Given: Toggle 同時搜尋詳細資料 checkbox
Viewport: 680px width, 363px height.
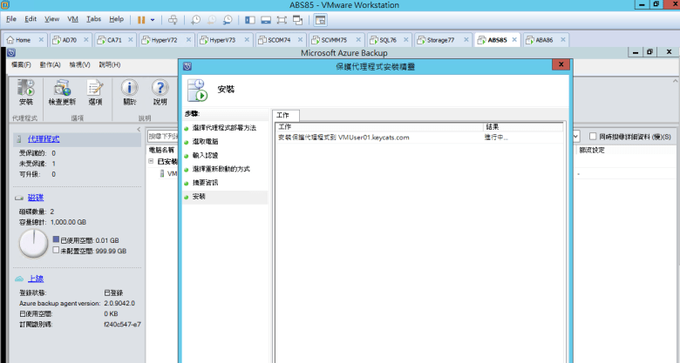Looking at the screenshot, I should (x=592, y=137).
